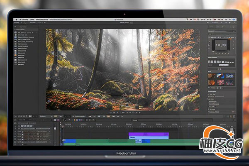Click the horizontal slider atop the right panel

[x=226, y=31]
